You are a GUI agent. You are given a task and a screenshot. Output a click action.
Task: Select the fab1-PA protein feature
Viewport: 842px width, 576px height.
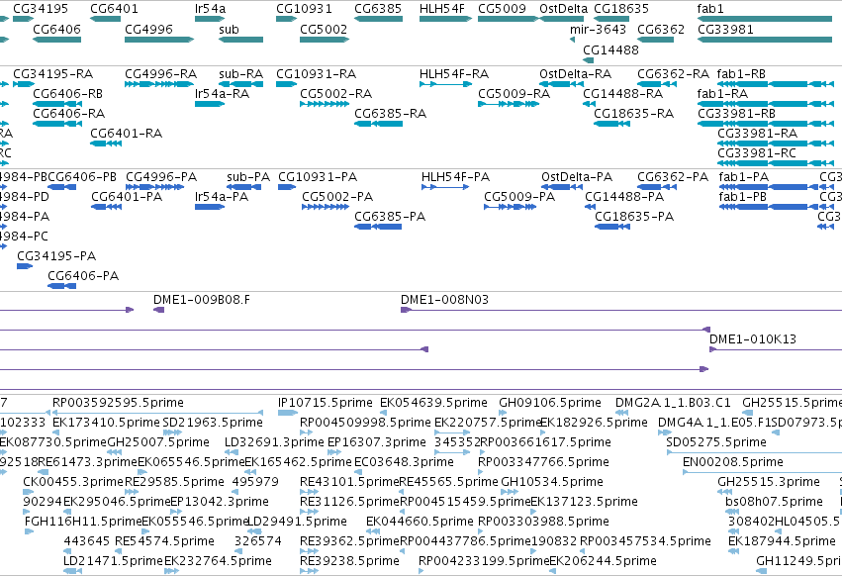769,187
